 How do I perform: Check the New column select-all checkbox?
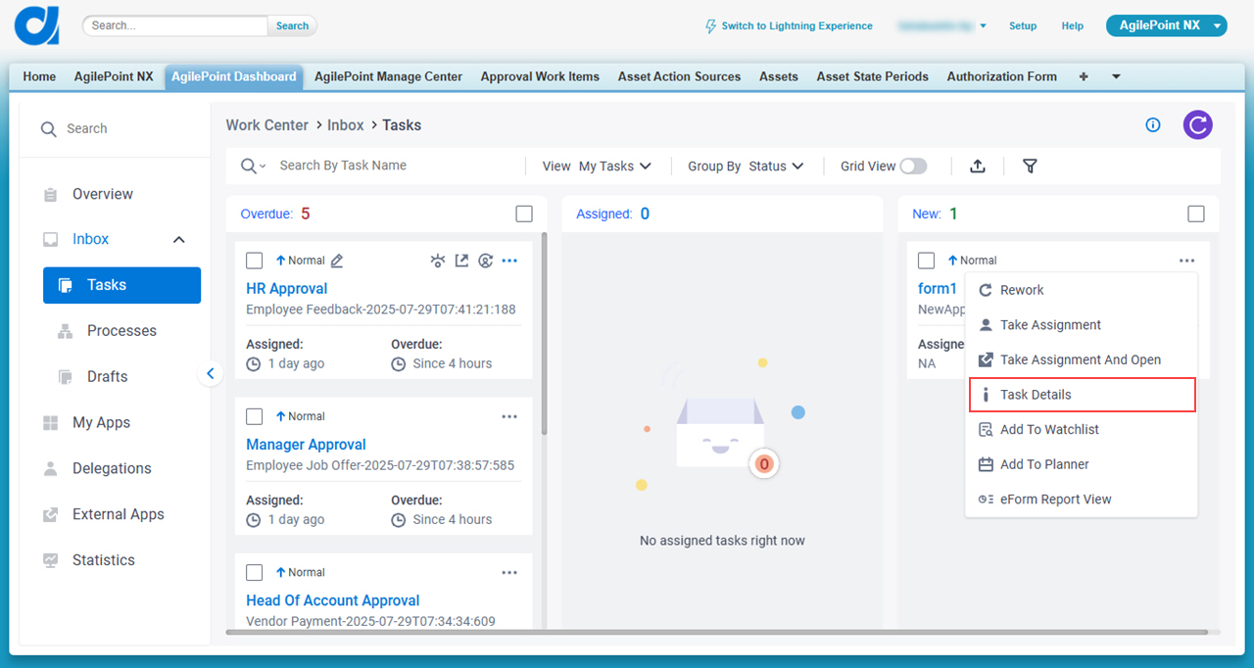[x=1195, y=214]
